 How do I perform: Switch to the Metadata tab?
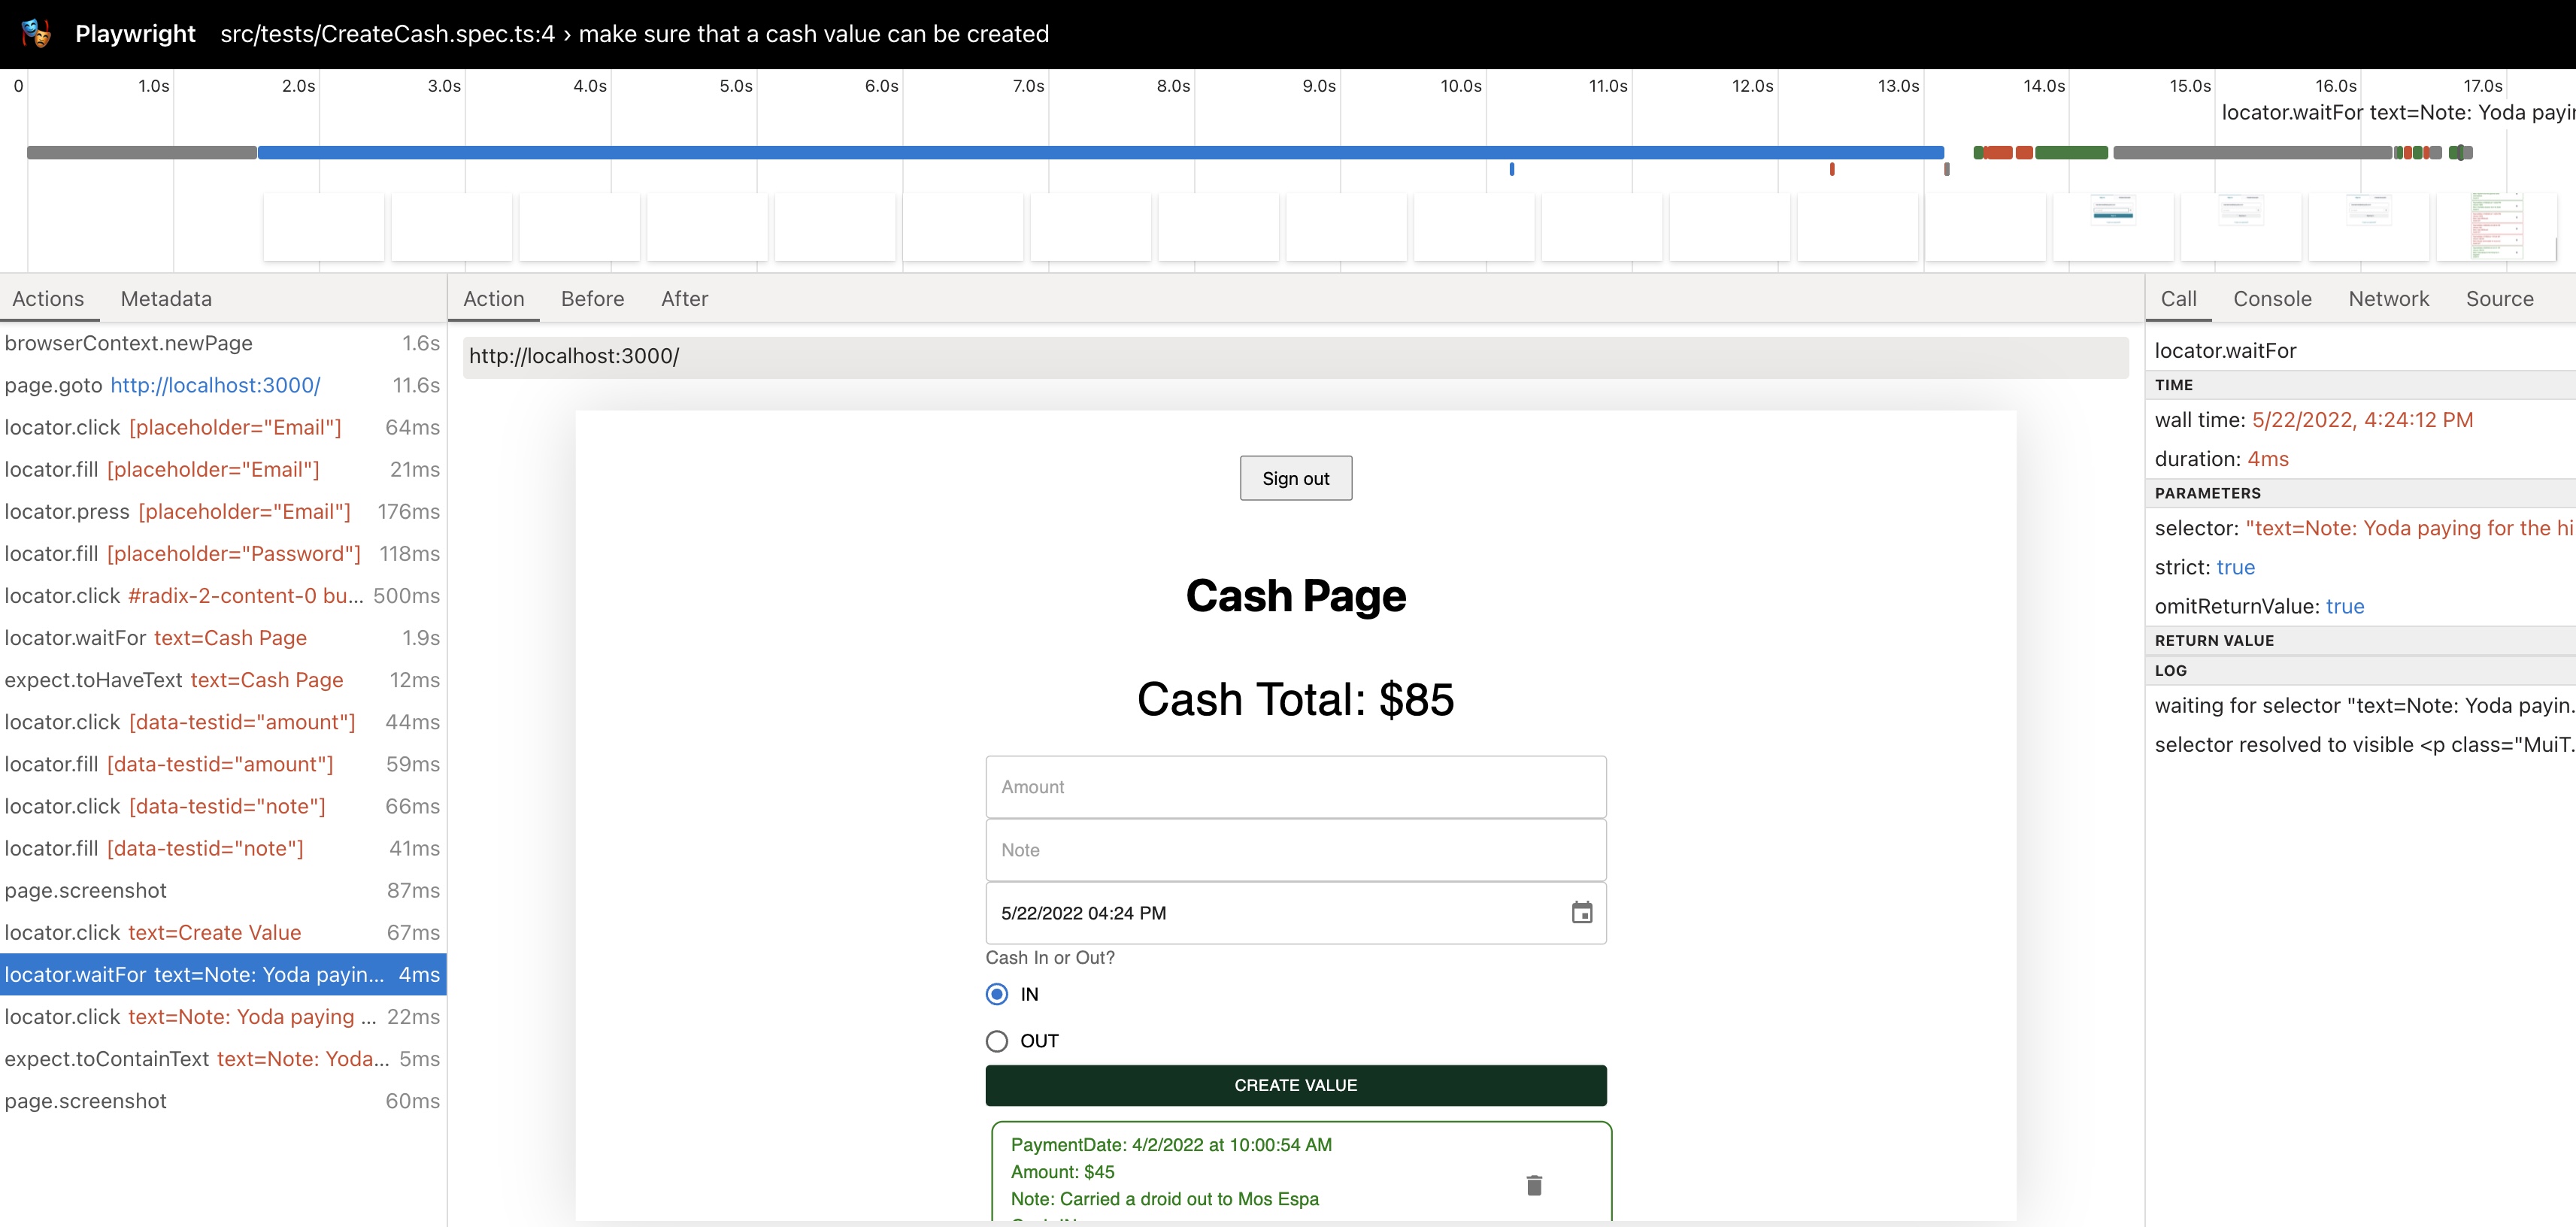[x=166, y=299]
